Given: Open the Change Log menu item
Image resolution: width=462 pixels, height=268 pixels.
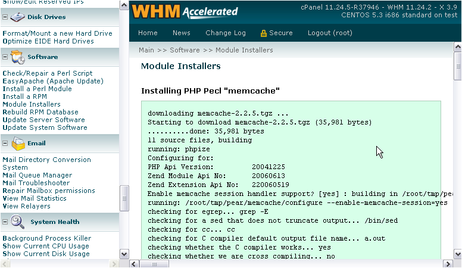Looking at the screenshot, I should (x=225, y=33).
